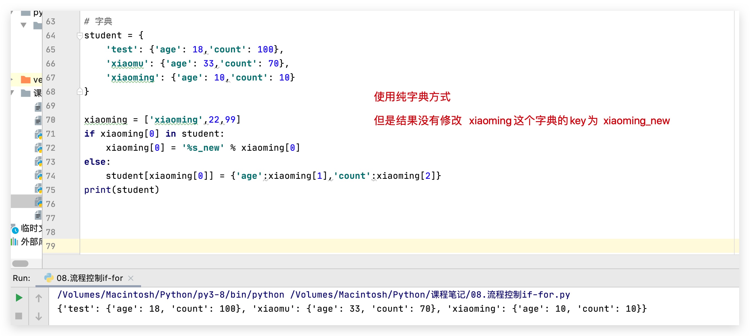Viewport: 750px width, 336px height.
Task: Click the 'if xiaoming[0] in student:' line
Action: (154, 134)
